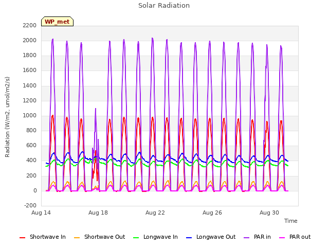The width and height of the screenshot is (329, 247).
Task: Click the -200 y-axis tick label
Action: 30,206
